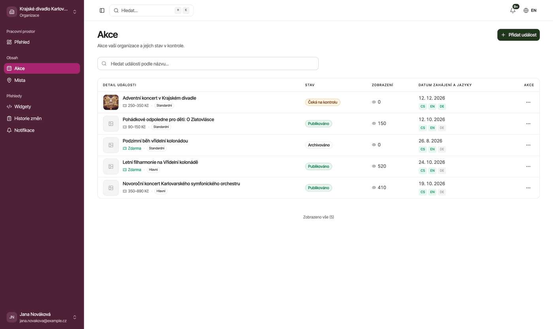553x329 pixels.
Task: Click the Čeká na kontrolu status badge
Action: (323, 102)
